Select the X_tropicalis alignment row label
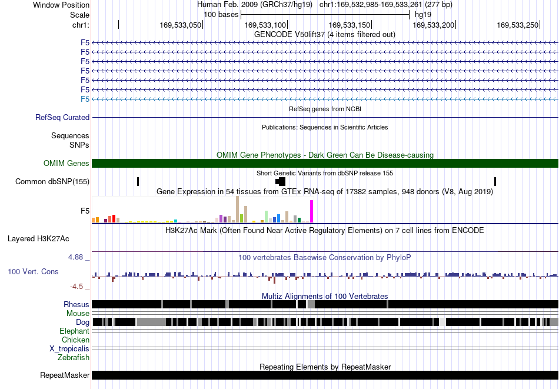Viewport: 559px width, 389px height. click(69, 349)
